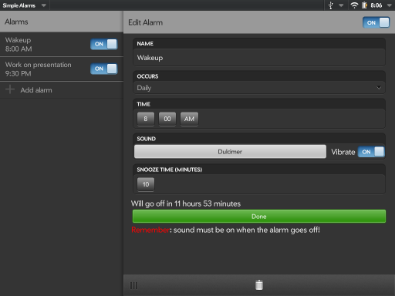Tap the plus icon beside Add alarm
395x296 pixels.
pos(10,89)
